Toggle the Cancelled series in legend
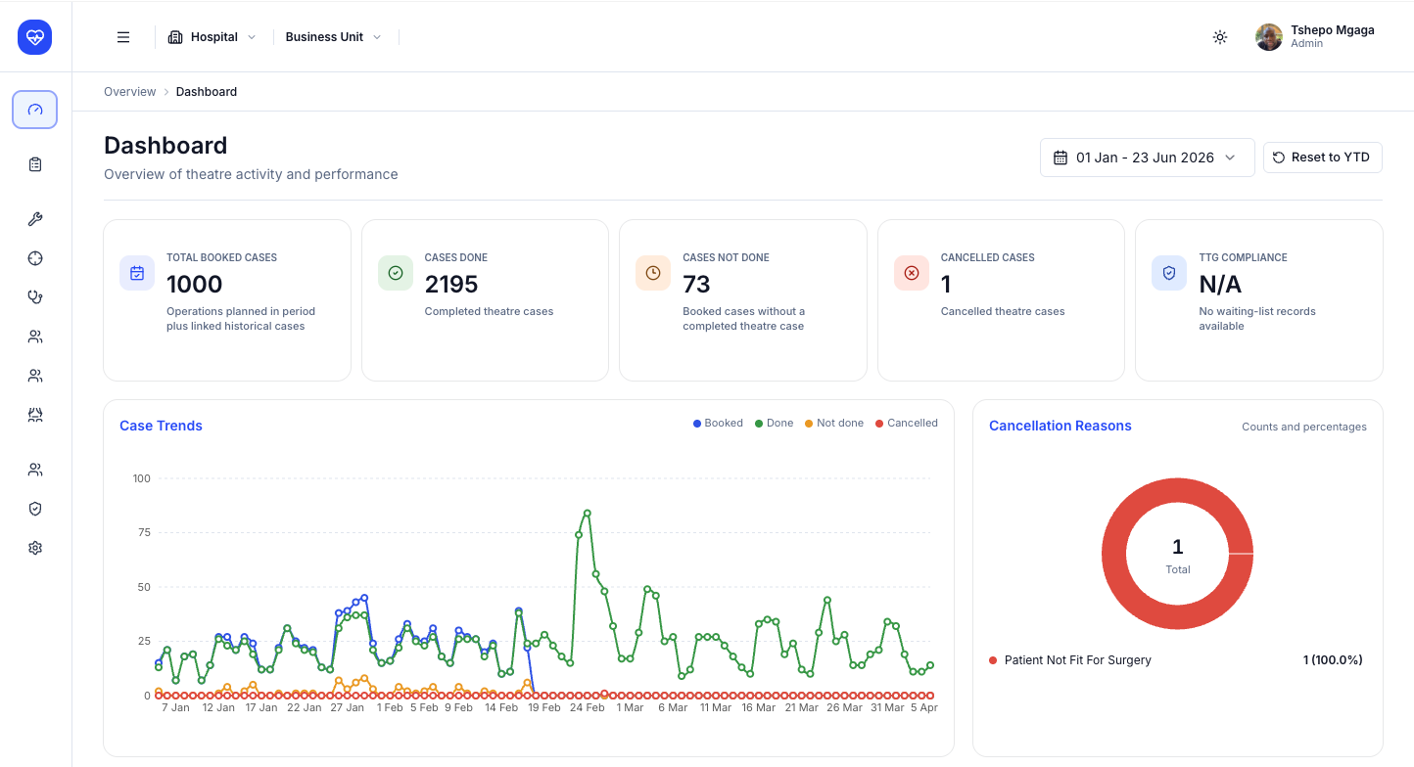Viewport: 1414px width, 767px height. [906, 424]
